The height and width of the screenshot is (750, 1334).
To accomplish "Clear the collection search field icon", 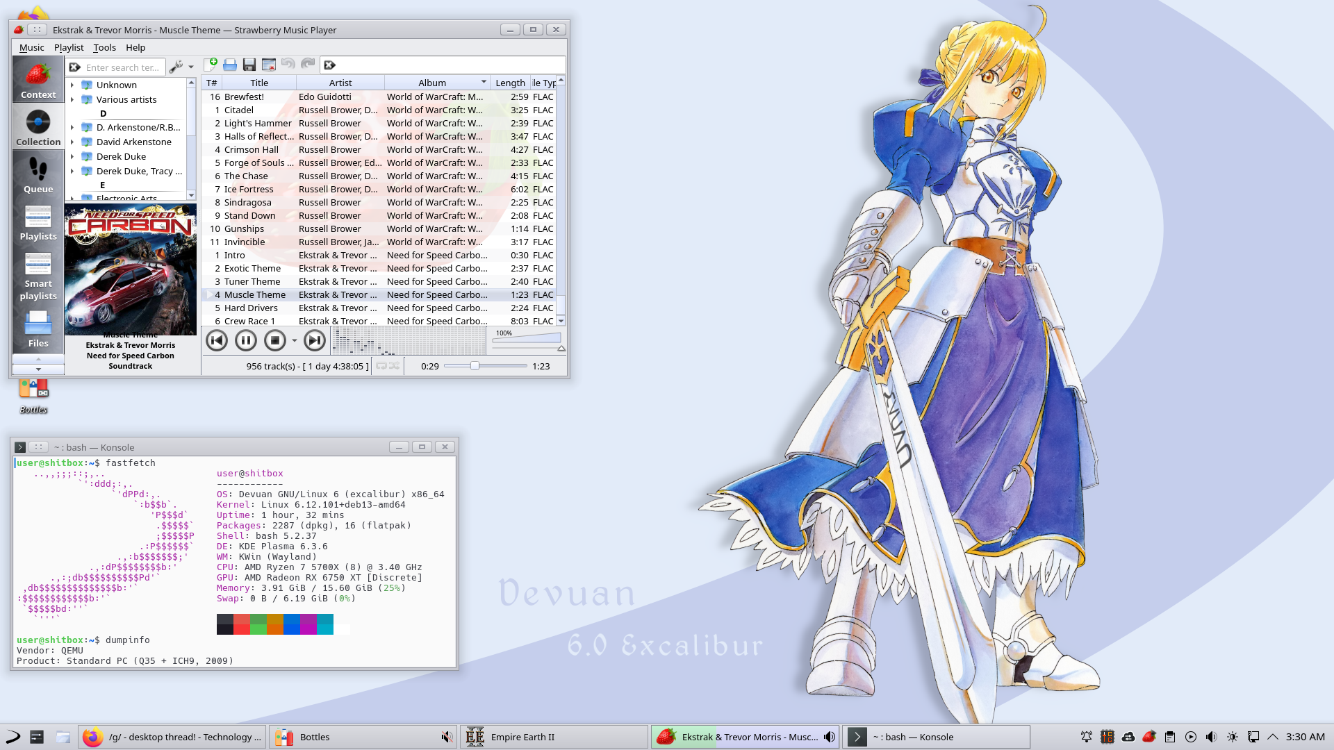I will [x=75, y=67].
